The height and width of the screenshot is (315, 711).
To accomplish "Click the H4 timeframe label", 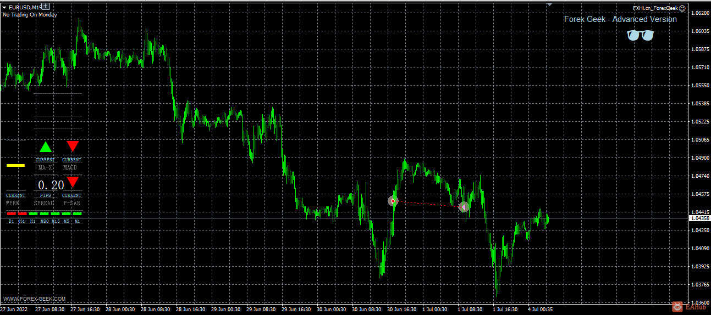I will point(22,221).
